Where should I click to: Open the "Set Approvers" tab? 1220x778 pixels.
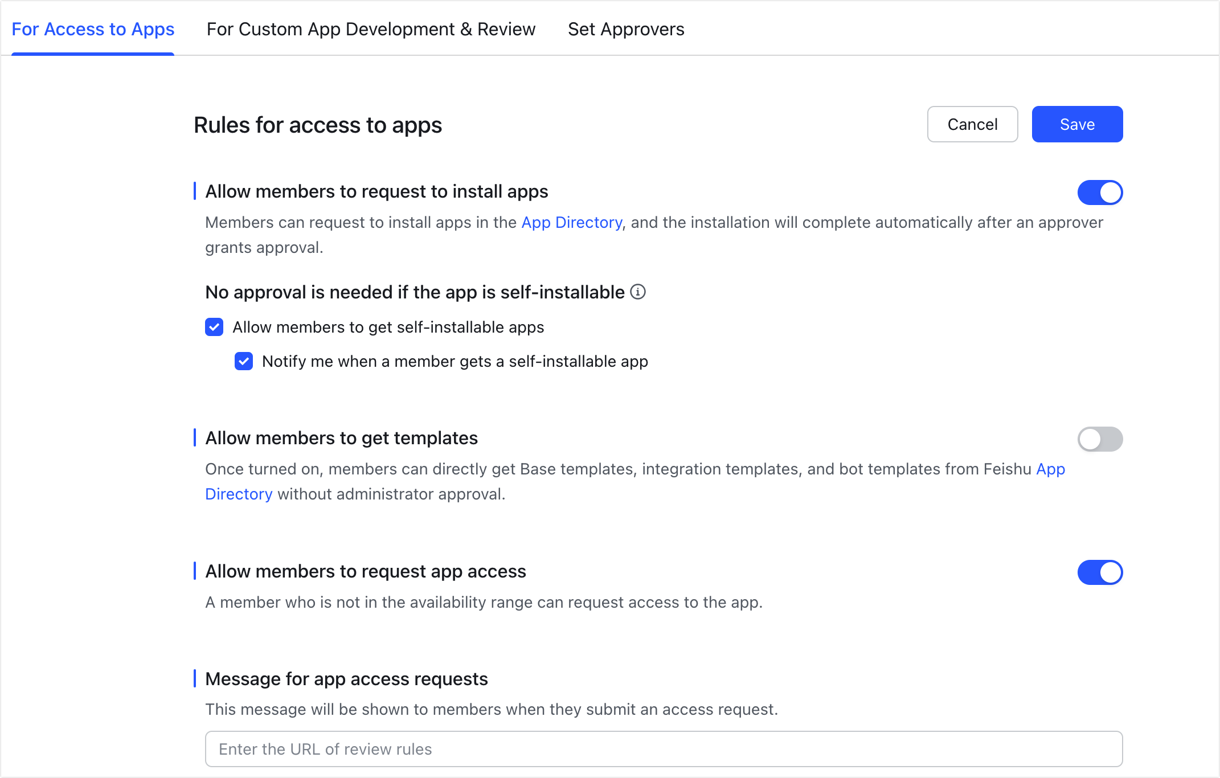click(626, 29)
